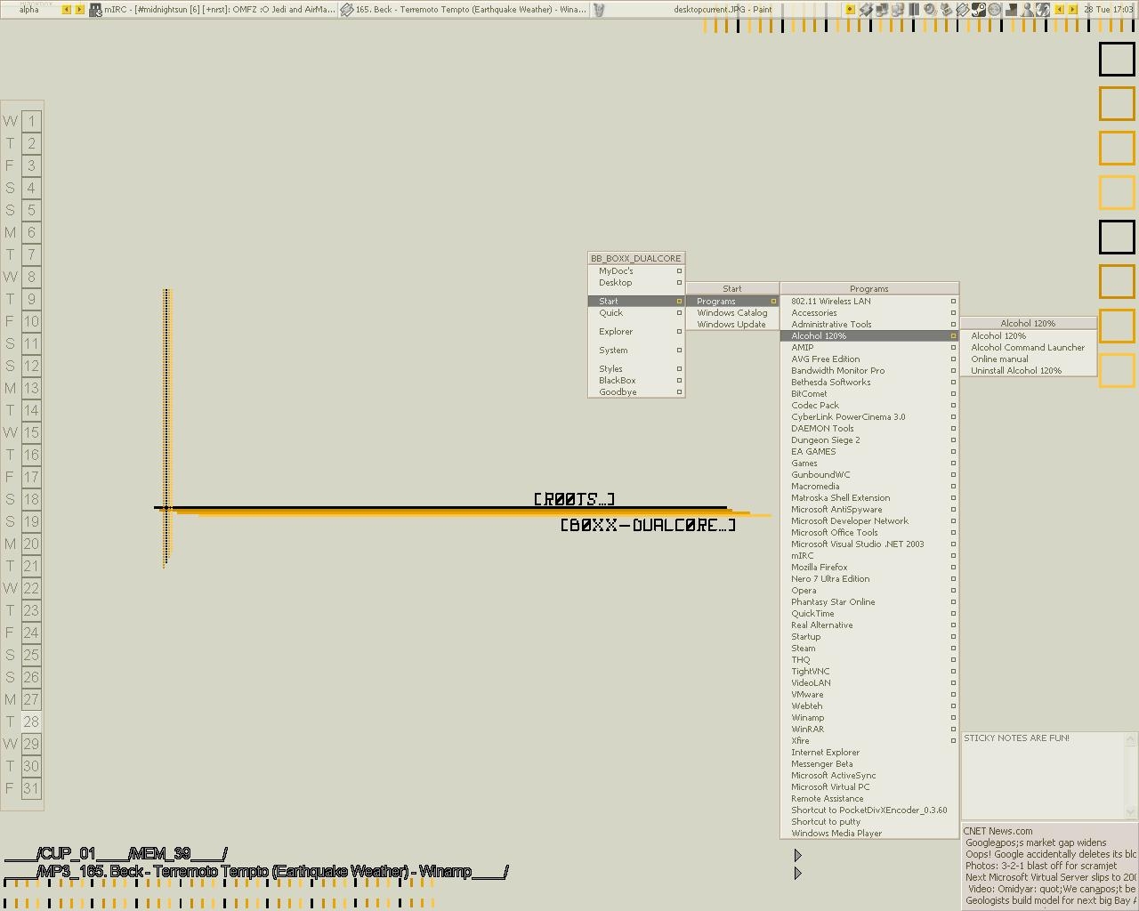This screenshot has height=911, width=1139.
Task: Open Online manual in the Alcohol 120% submenu
Action: [1028, 359]
